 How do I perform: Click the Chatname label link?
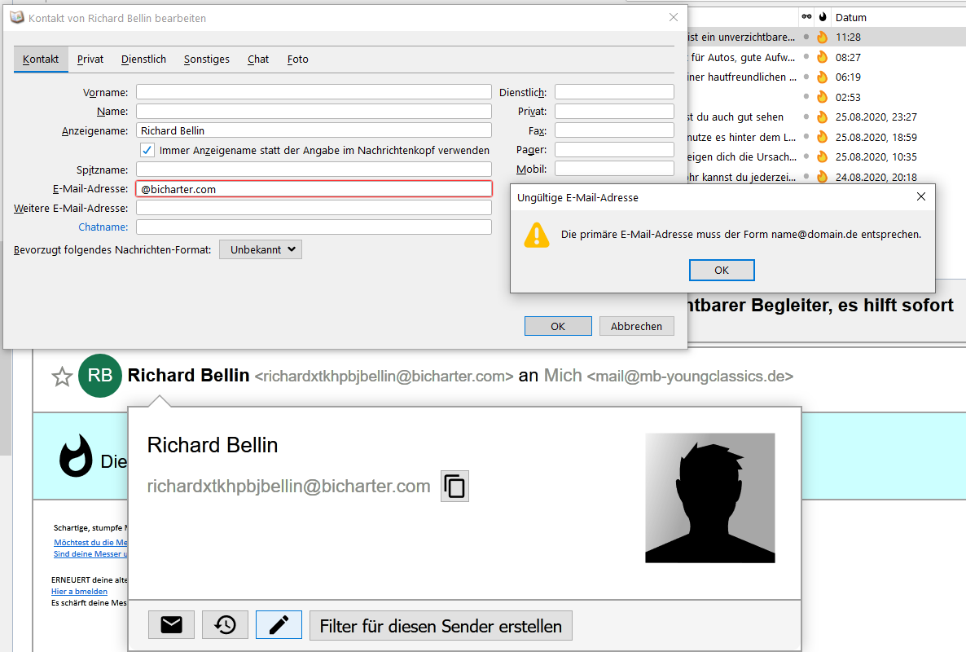(x=103, y=227)
